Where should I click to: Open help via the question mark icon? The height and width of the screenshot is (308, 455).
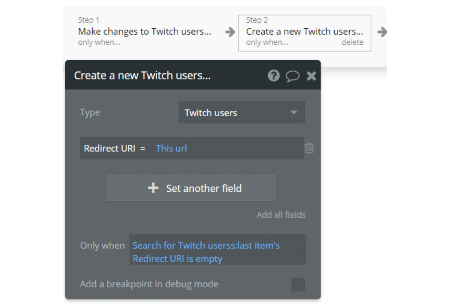click(x=274, y=76)
